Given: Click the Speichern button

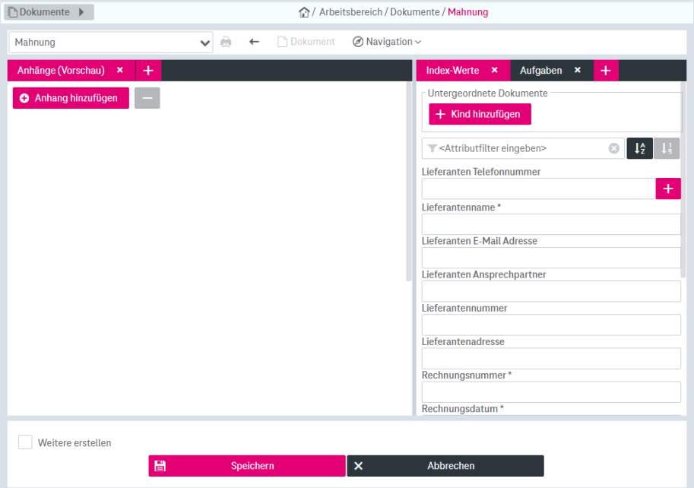Looking at the screenshot, I should [x=247, y=466].
